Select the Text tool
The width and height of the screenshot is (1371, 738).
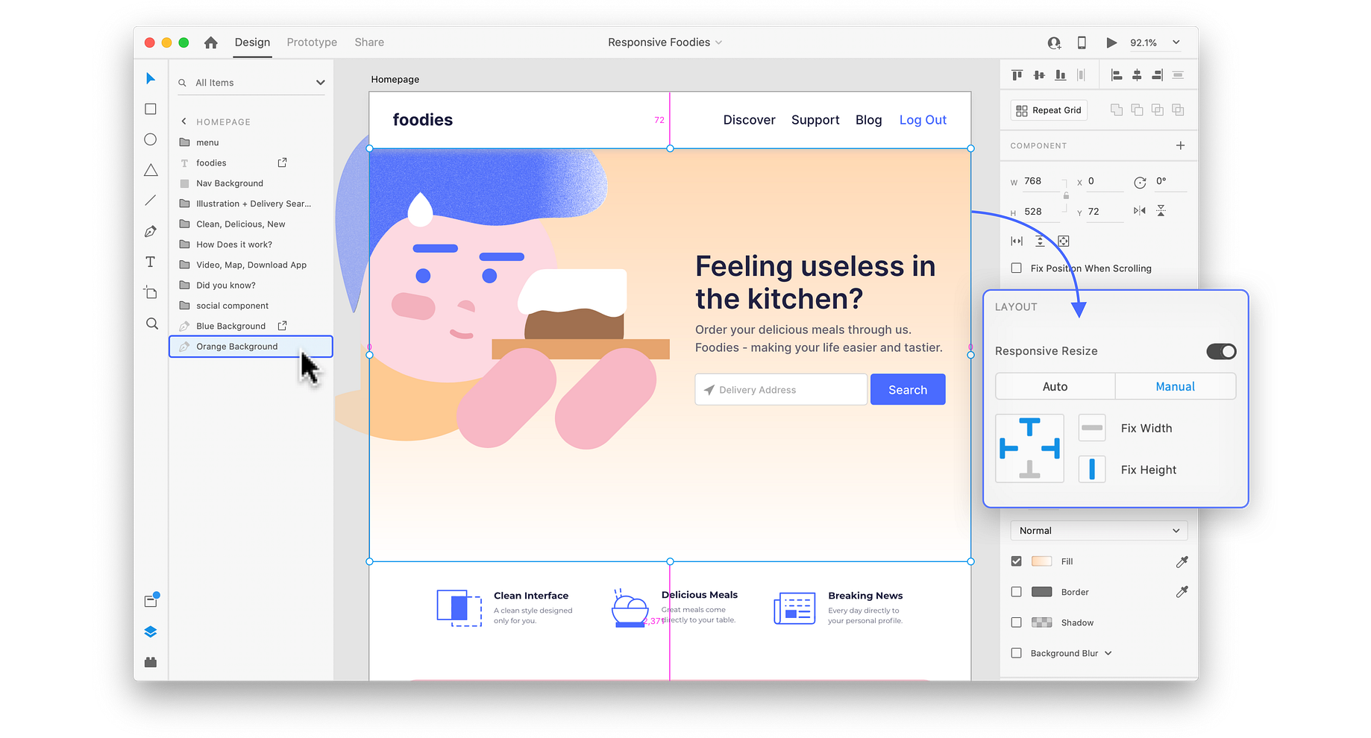150,262
